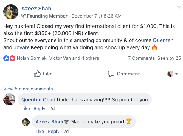Reply to Azeez Shah's Glad comment
183x136 pixels.
[54, 132]
